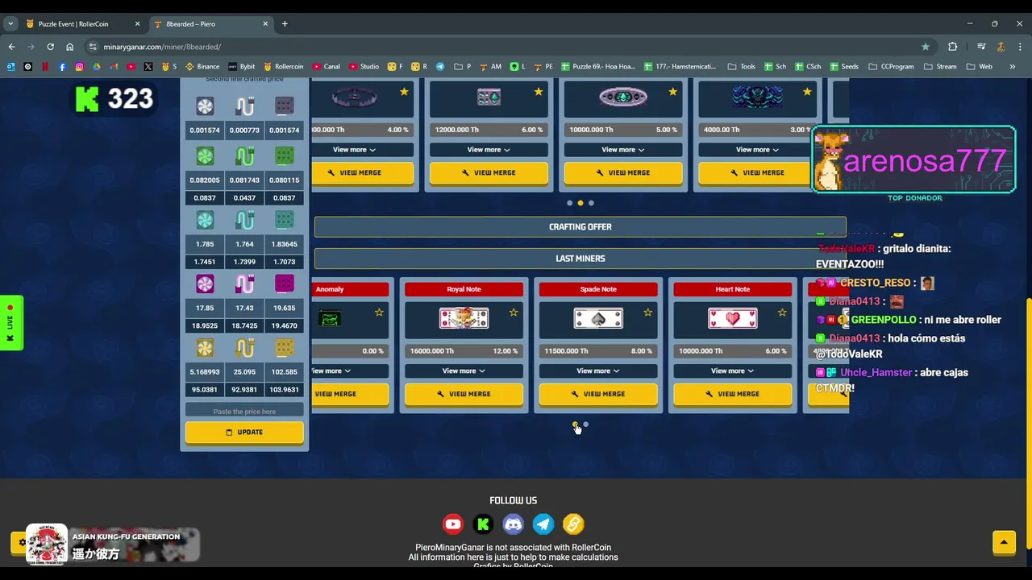
Task: Expand View more on 10000.000 Th 5.00 % miner
Action: pos(623,150)
